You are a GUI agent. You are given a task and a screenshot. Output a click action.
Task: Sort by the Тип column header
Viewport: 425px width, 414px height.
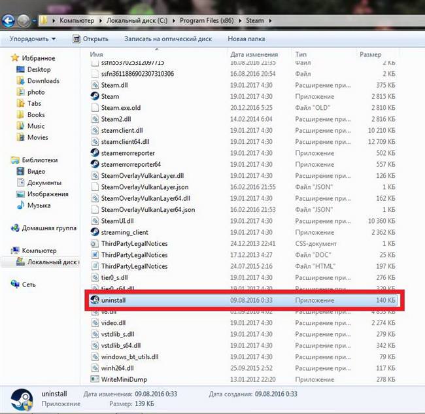point(301,54)
